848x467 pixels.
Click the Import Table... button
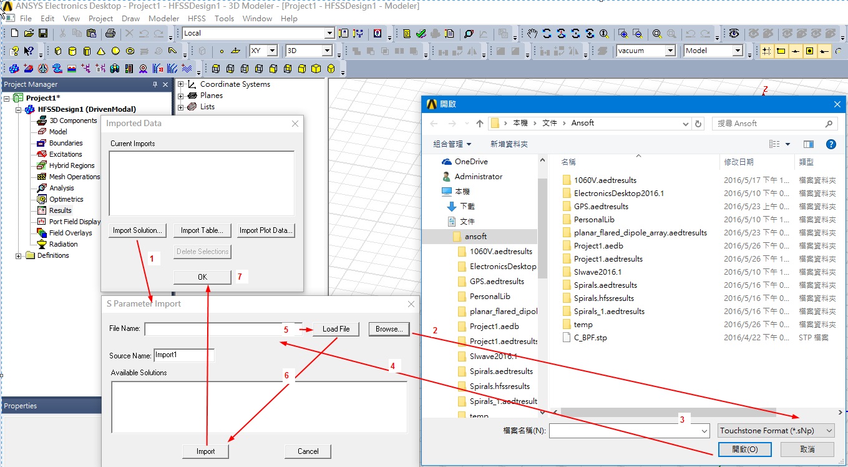pyautogui.click(x=202, y=230)
